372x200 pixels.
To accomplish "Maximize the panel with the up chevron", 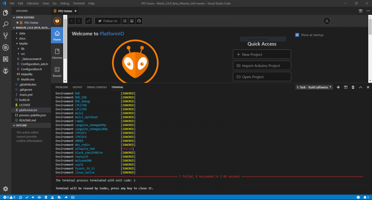I will (360, 87).
